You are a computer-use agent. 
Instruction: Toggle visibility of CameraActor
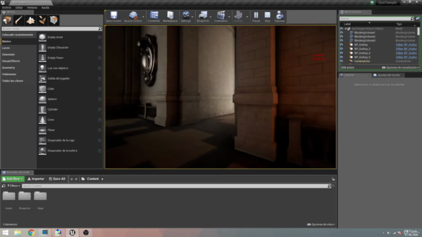point(342,61)
